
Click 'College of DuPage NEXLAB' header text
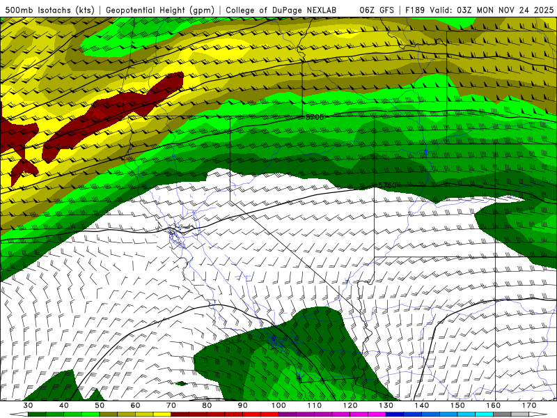[281, 10]
